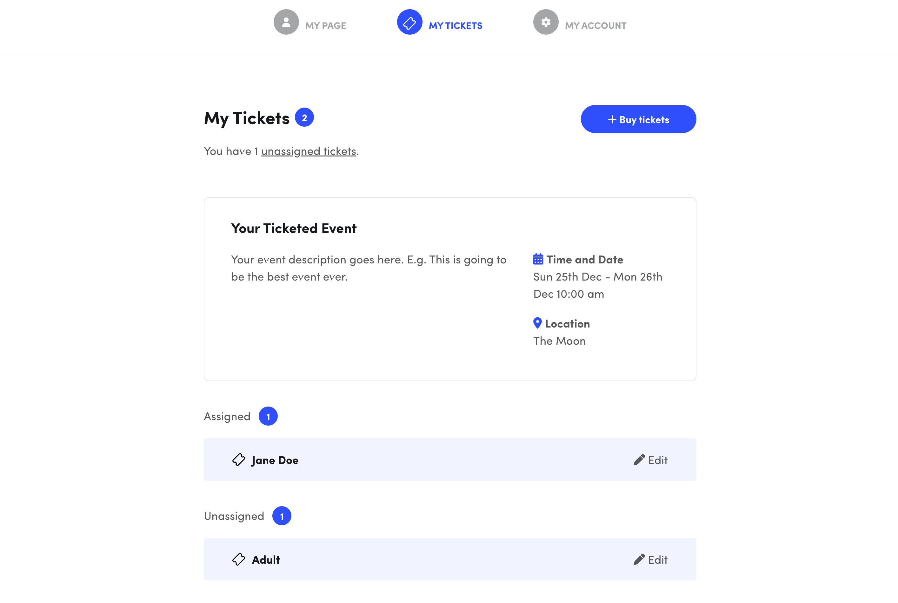Click the My Tickets ticket icon

409,22
